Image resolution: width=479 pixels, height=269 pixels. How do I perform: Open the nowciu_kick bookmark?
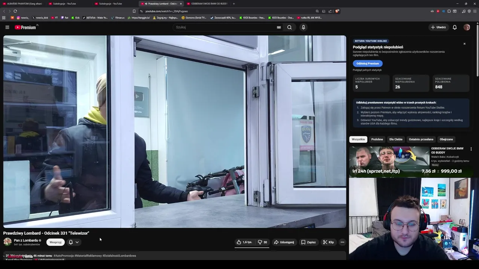tap(40, 18)
